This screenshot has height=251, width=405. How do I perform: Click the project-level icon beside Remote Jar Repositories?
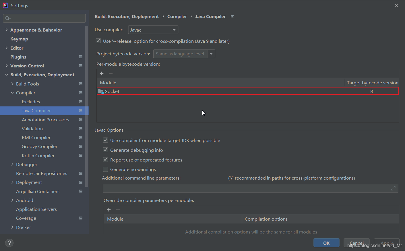(81, 173)
